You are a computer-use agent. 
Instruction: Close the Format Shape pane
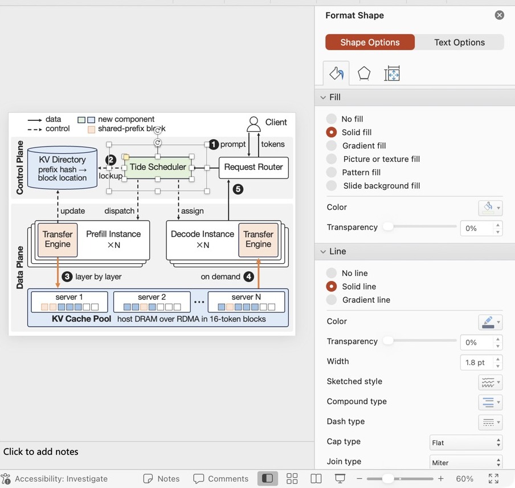coord(499,15)
